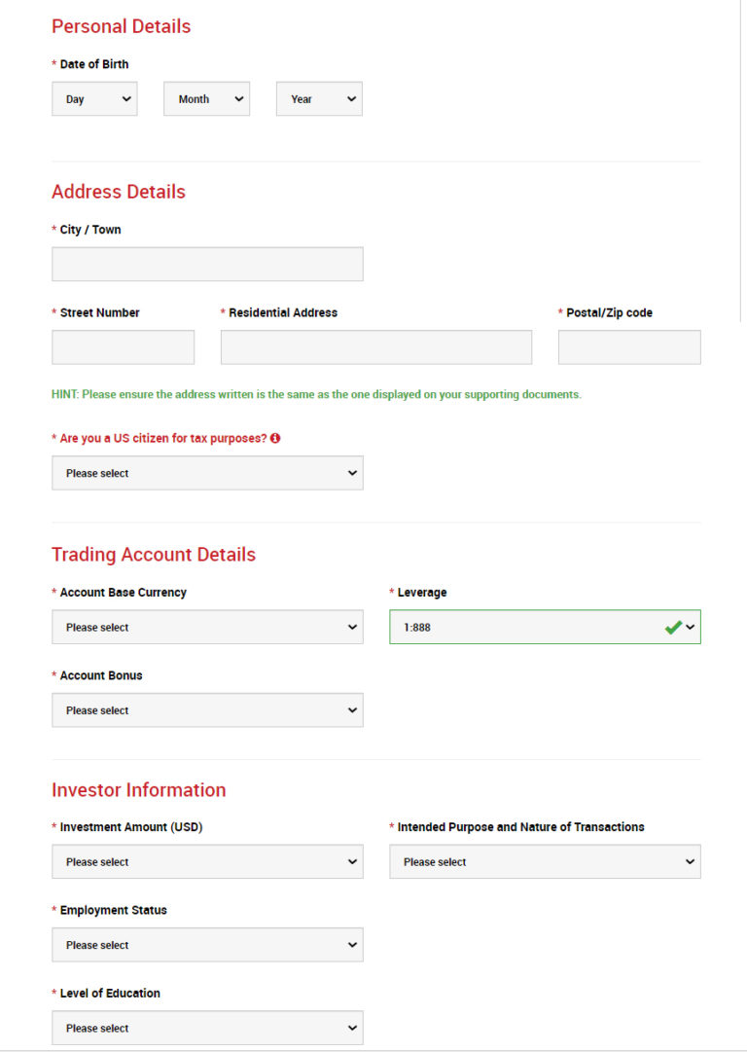
Task: Open the Day dropdown under Date of Birth
Action: [x=93, y=98]
